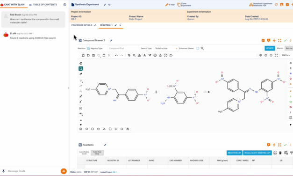
Task: Open the structure template library icon
Action: tap(128, 129)
